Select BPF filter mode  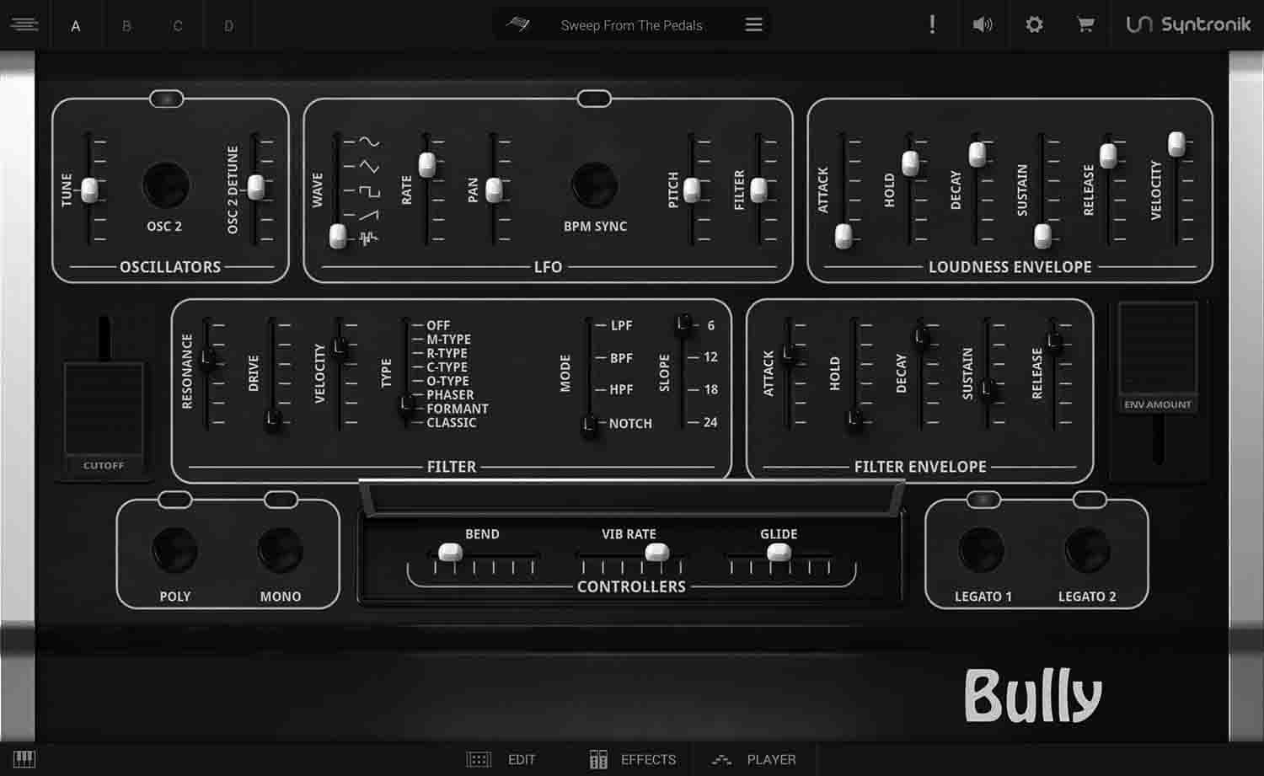(621, 358)
